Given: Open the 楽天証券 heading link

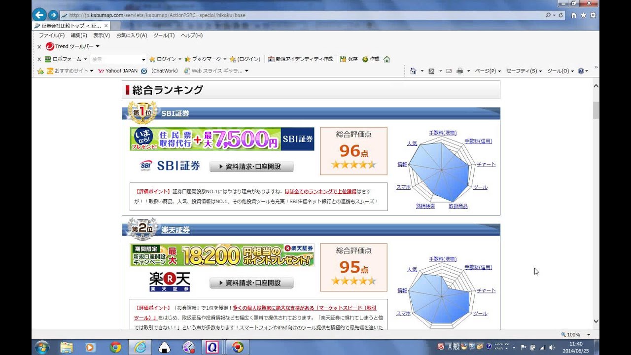Looking at the screenshot, I should (175, 230).
